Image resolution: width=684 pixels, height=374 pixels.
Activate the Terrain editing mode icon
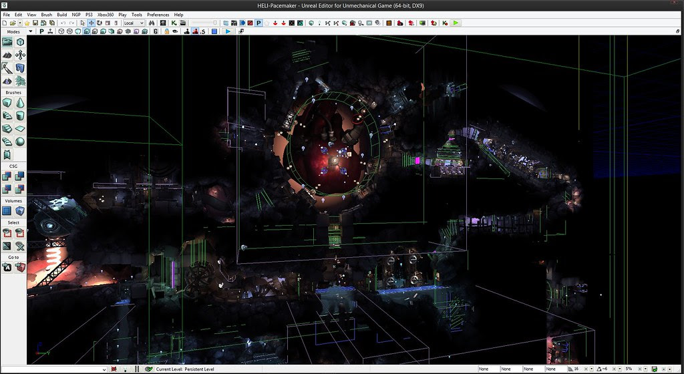7,55
